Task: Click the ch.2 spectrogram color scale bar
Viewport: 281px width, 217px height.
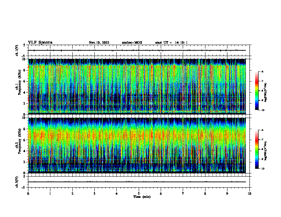Action: coord(257,149)
